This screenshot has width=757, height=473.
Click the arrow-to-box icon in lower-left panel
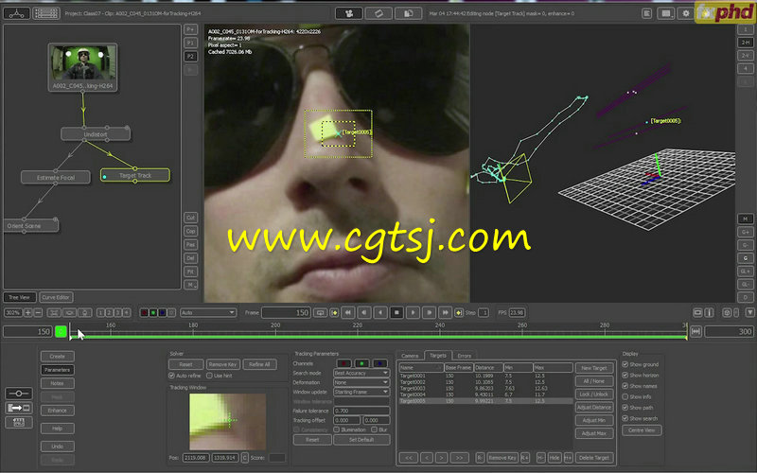pos(19,408)
